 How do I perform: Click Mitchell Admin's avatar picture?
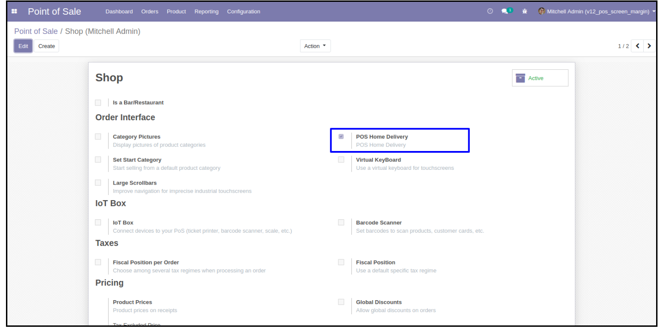[541, 11]
